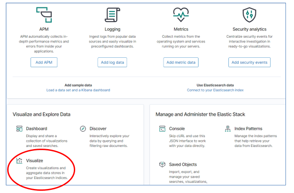Open the Visualize title link
The image size is (294, 193).
34,161
